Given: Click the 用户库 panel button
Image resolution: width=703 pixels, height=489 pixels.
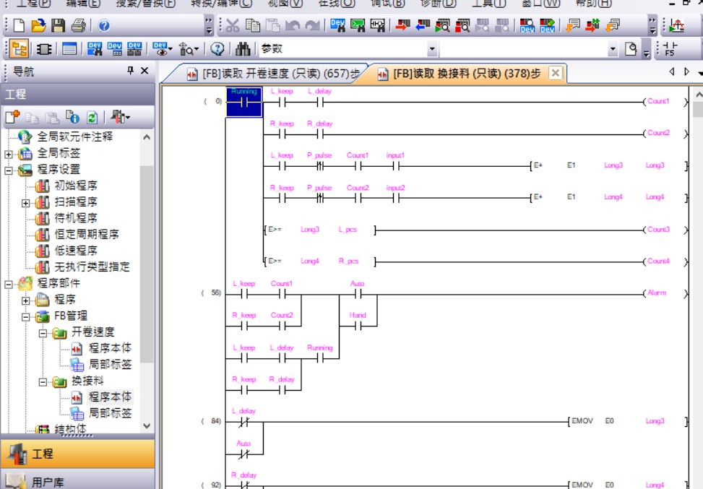Looking at the screenshot, I should pos(77,480).
